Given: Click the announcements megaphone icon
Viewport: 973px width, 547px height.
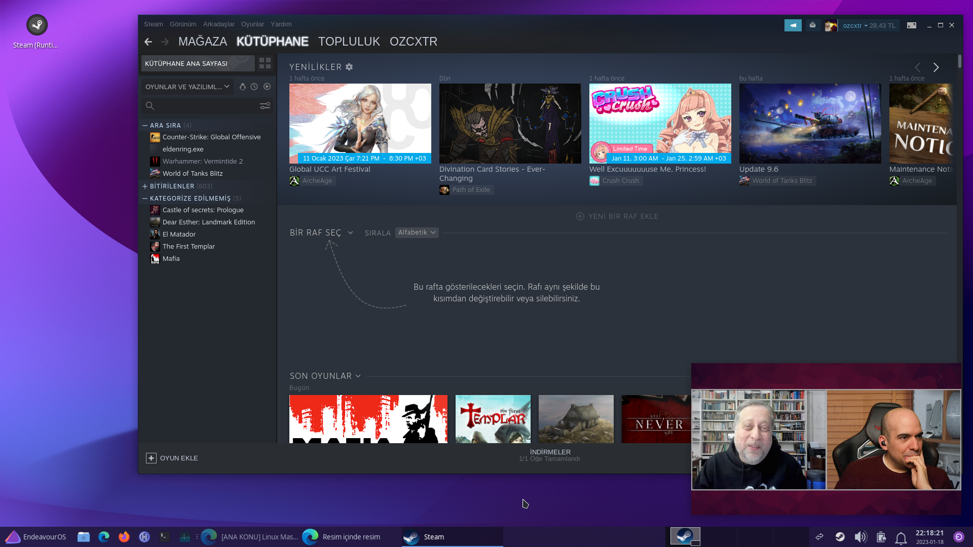Looking at the screenshot, I should click(x=793, y=25).
